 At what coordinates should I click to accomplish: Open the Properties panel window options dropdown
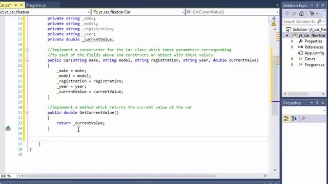pyautogui.click(x=312, y=103)
